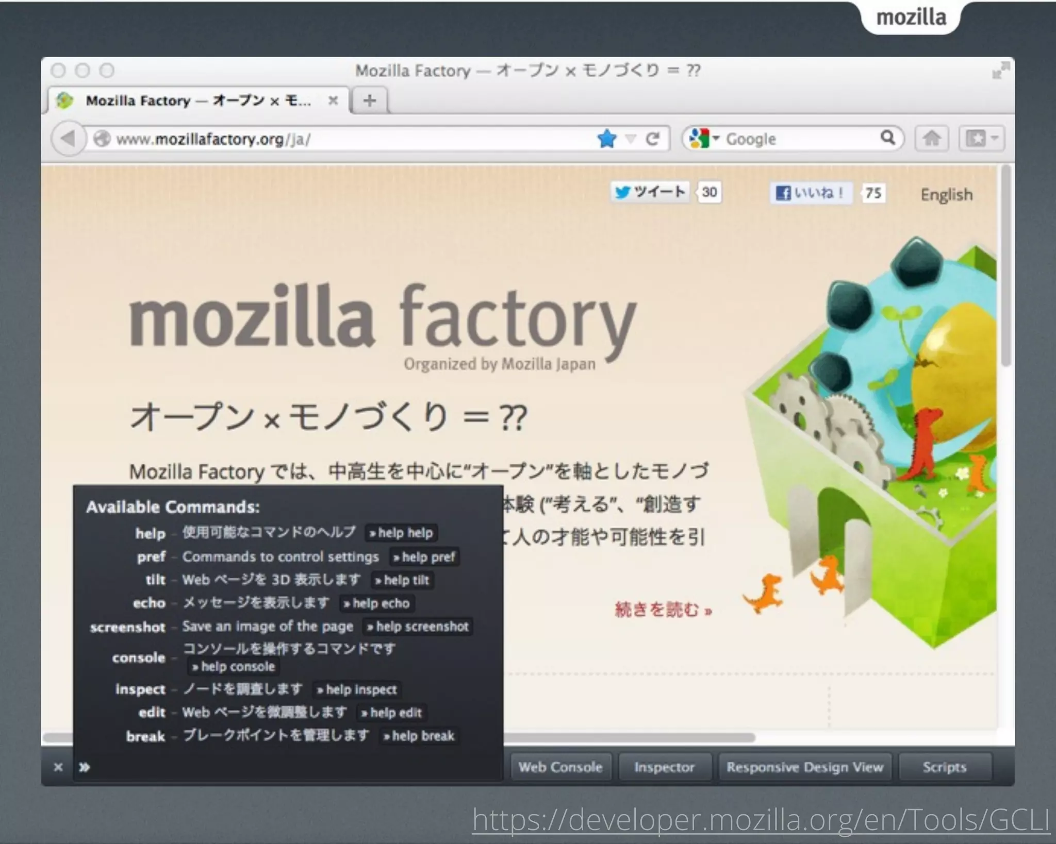Run the 'help break' command button
Image resolution: width=1056 pixels, height=844 pixels.
[x=419, y=736]
